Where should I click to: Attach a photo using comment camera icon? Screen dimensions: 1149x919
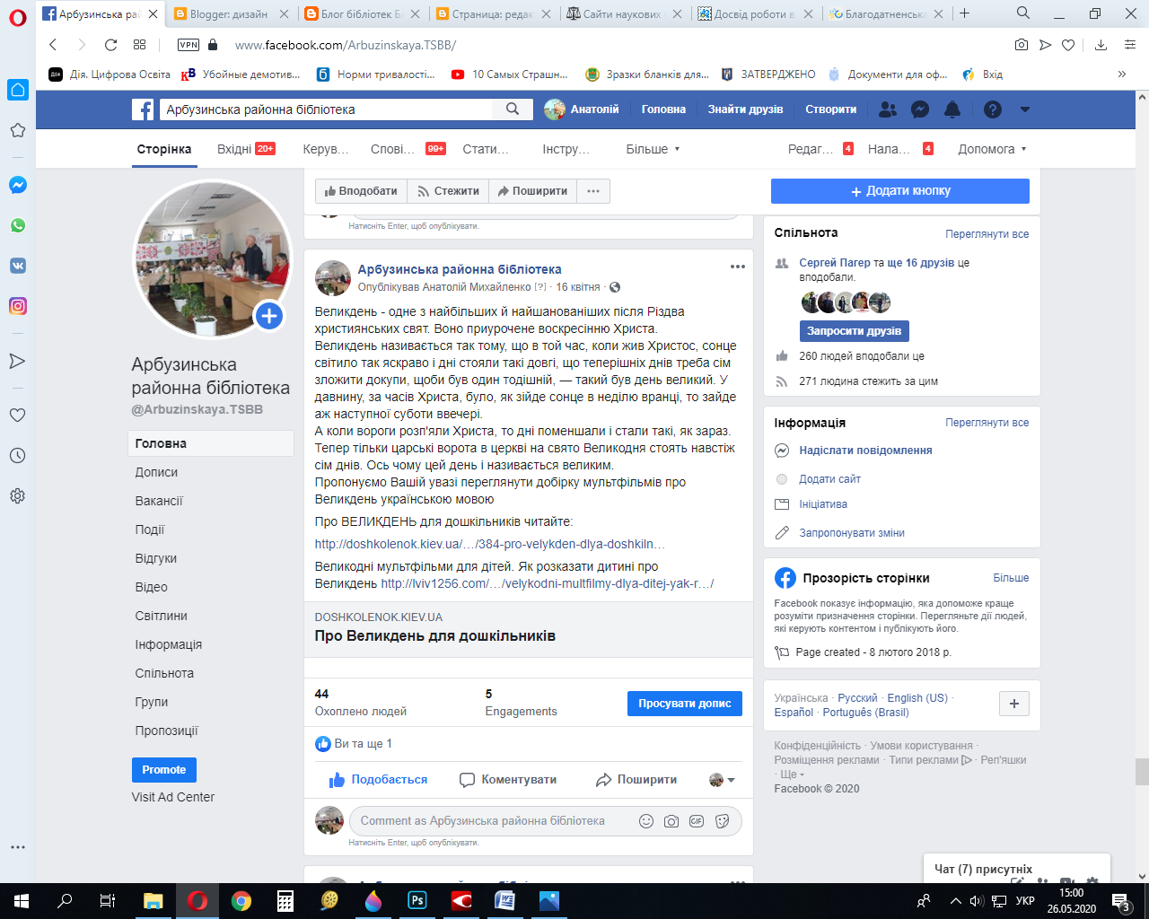point(671,821)
